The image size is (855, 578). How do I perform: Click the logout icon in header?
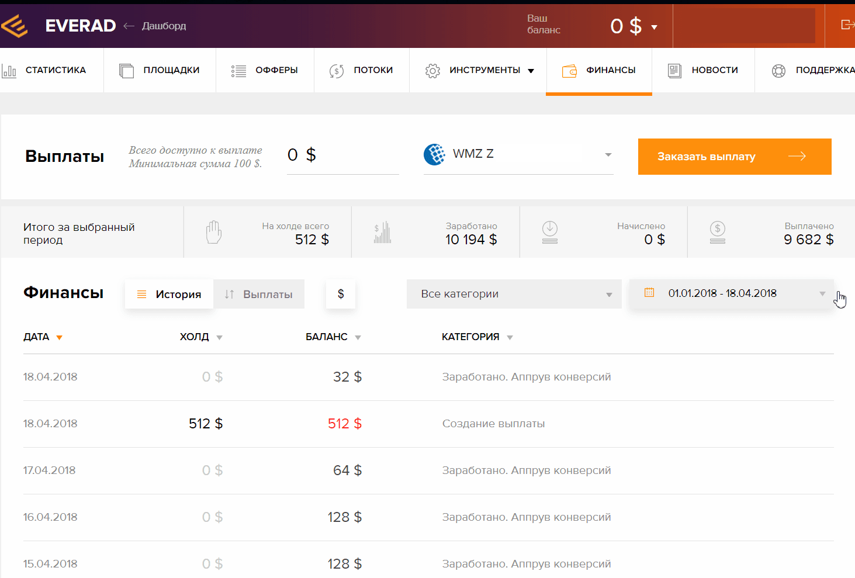[847, 25]
